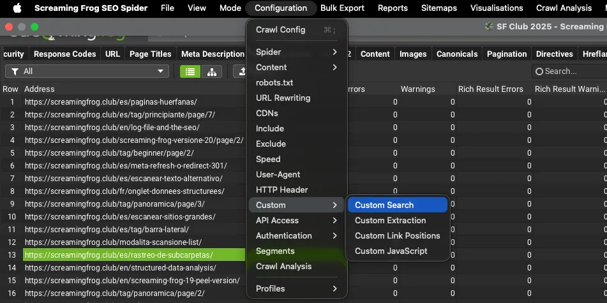607x303 pixels.
Task: Select Custom Link Positions
Action: (x=398, y=235)
